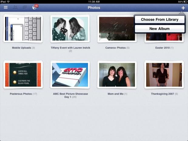Open Thanksgiving 2007 album thumbnail
188x141 pixels.
coord(164,75)
